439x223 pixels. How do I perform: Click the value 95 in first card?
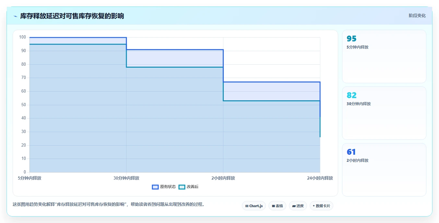coord(351,39)
